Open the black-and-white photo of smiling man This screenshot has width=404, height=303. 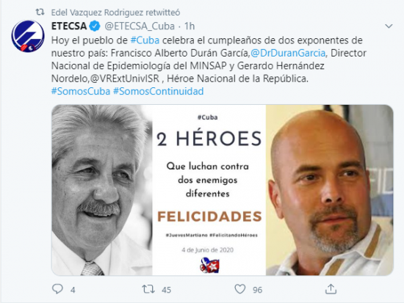(102, 190)
